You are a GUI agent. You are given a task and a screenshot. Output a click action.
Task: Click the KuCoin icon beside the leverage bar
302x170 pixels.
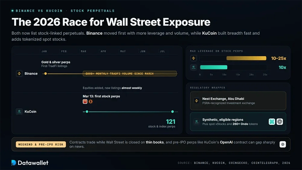(194, 67)
